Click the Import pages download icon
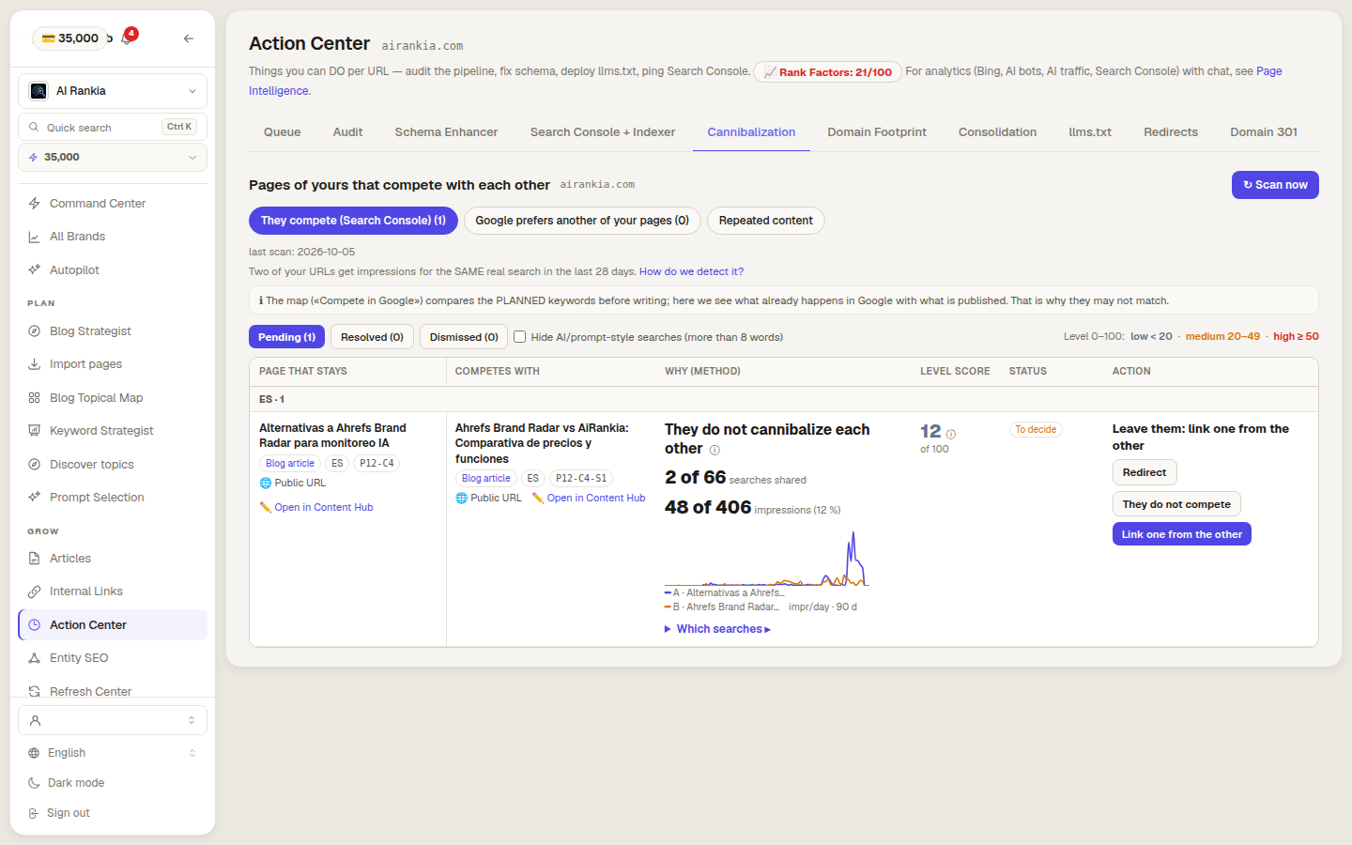 point(34,364)
